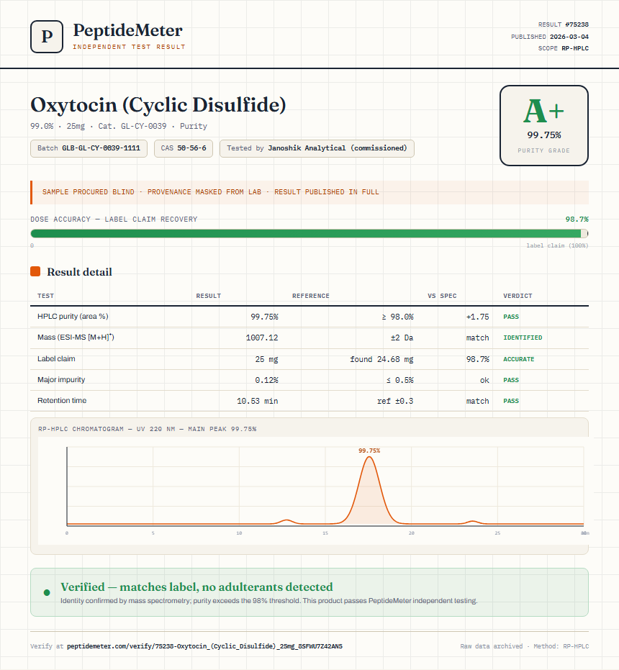
Task: Select the Major impurity row label
Action: (61, 379)
